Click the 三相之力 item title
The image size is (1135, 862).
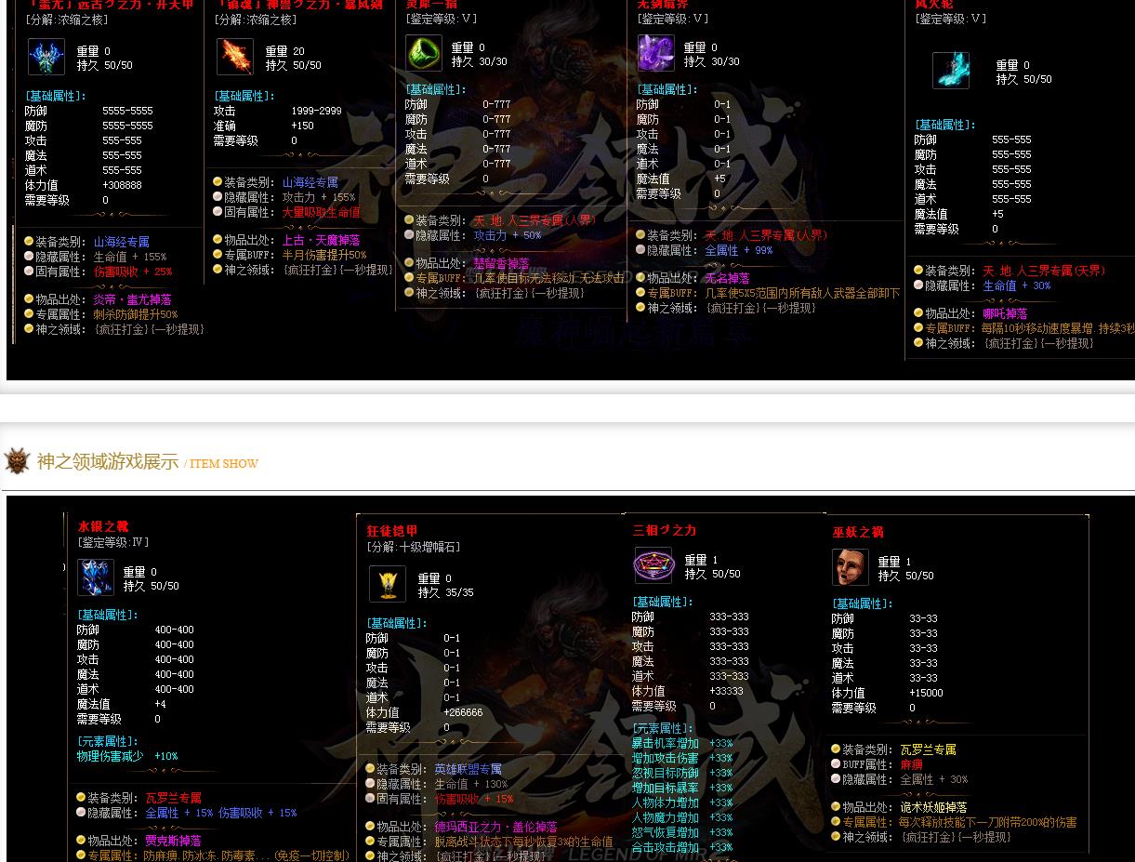pyautogui.click(x=665, y=530)
